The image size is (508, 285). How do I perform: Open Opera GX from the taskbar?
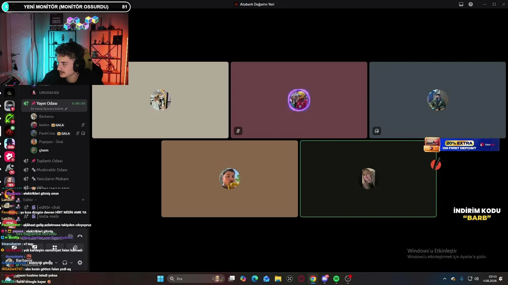pyautogui.click(x=301, y=279)
